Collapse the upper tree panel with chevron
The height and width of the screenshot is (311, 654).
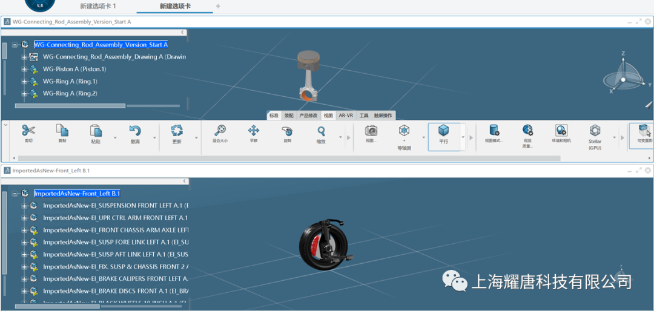[182, 32]
